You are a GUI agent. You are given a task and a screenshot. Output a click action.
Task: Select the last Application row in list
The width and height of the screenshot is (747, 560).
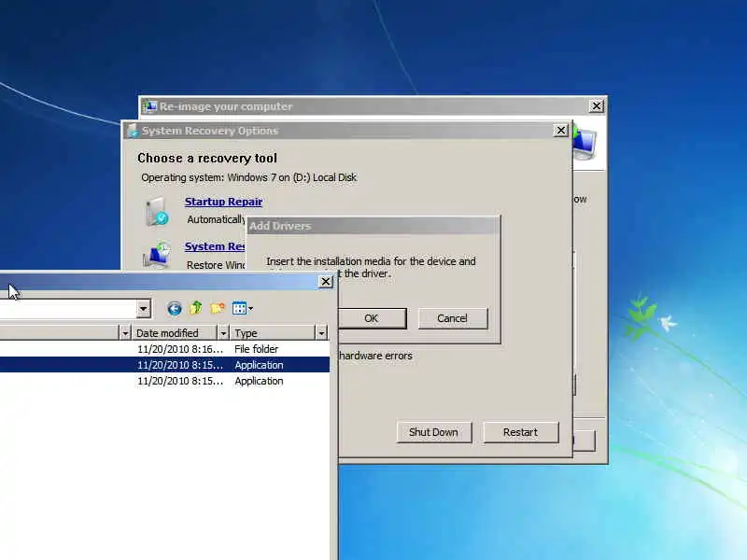pos(164,381)
